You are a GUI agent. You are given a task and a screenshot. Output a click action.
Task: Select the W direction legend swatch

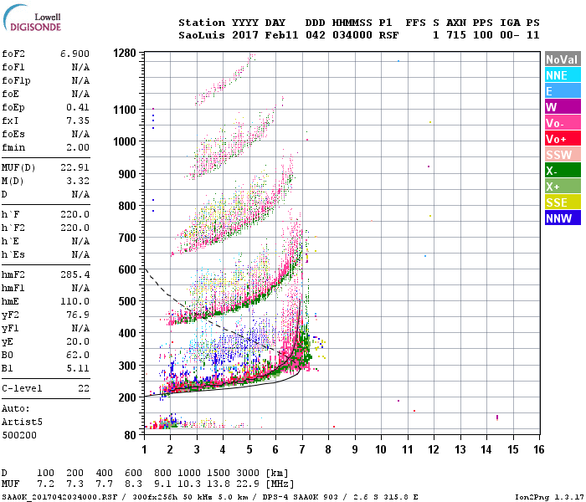[x=563, y=107]
